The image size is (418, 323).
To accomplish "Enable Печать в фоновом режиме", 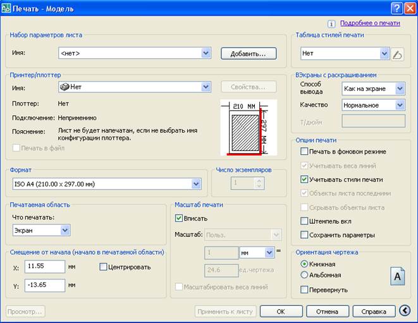I will (304, 151).
